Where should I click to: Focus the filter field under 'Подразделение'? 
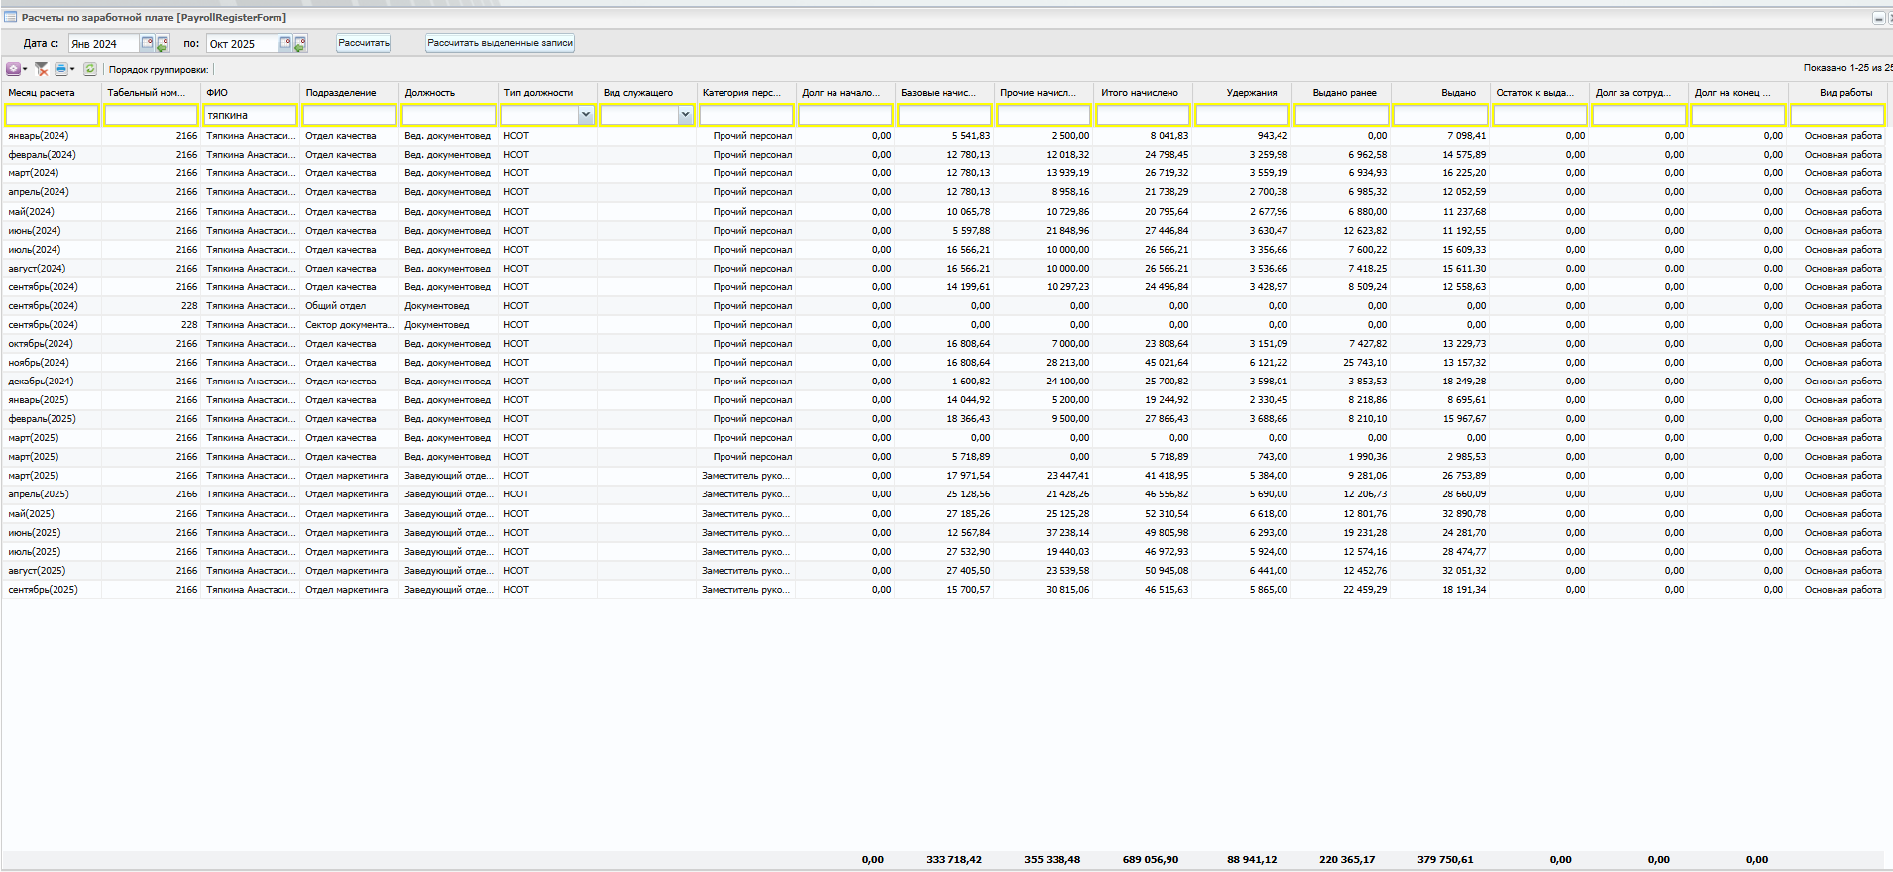click(350, 115)
